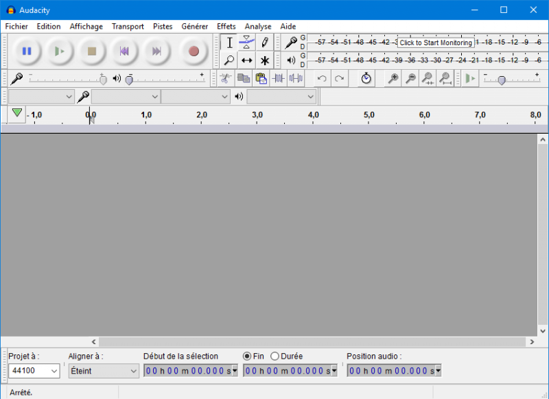
Task: Open the Effets menu
Action: 226,27
